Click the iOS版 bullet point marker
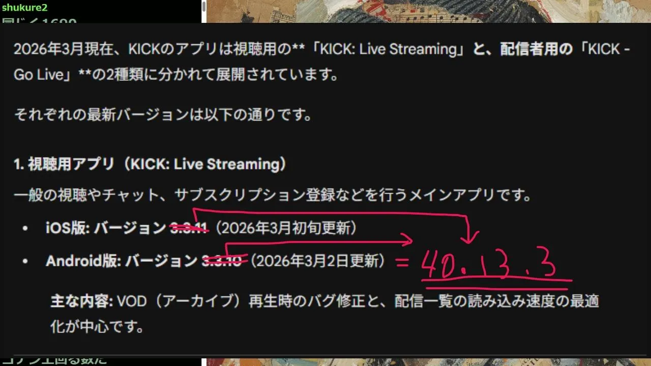The height and width of the screenshot is (366, 651). point(25,229)
